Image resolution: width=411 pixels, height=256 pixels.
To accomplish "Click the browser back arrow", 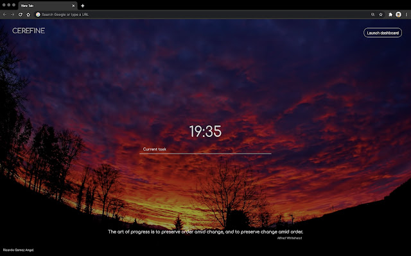I will (4, 14).
